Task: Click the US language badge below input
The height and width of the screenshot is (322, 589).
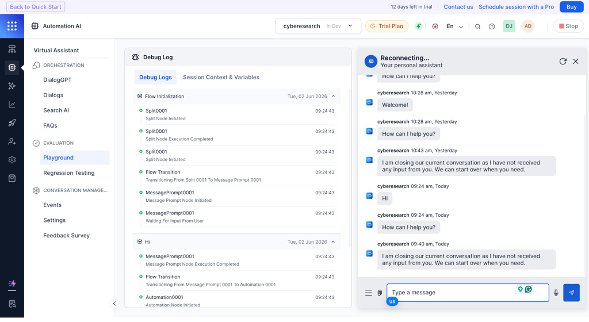Action: tap(392, 301)
